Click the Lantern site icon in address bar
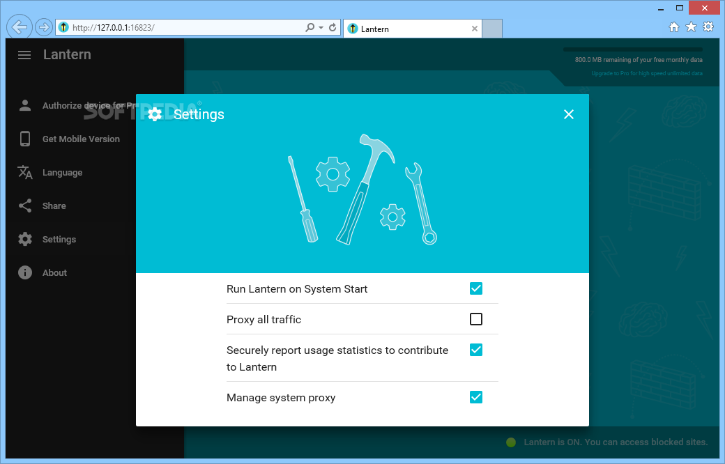The image size is (725, 464). (x=64, y=27)
